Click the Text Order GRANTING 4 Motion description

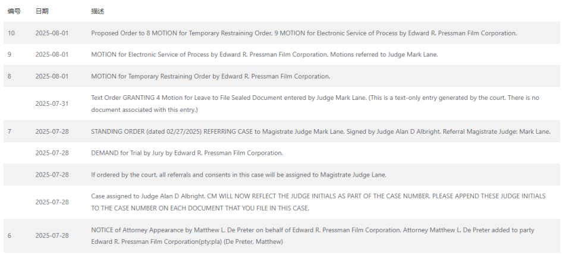[315, 104]
